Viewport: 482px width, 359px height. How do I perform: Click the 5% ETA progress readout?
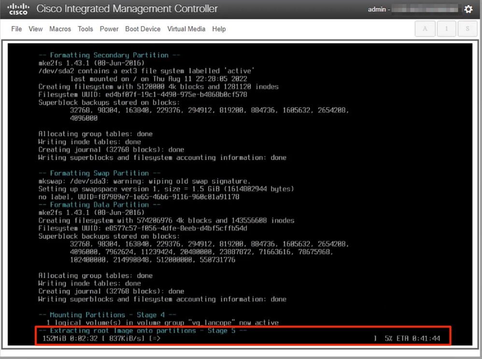(x=412, y=338)
